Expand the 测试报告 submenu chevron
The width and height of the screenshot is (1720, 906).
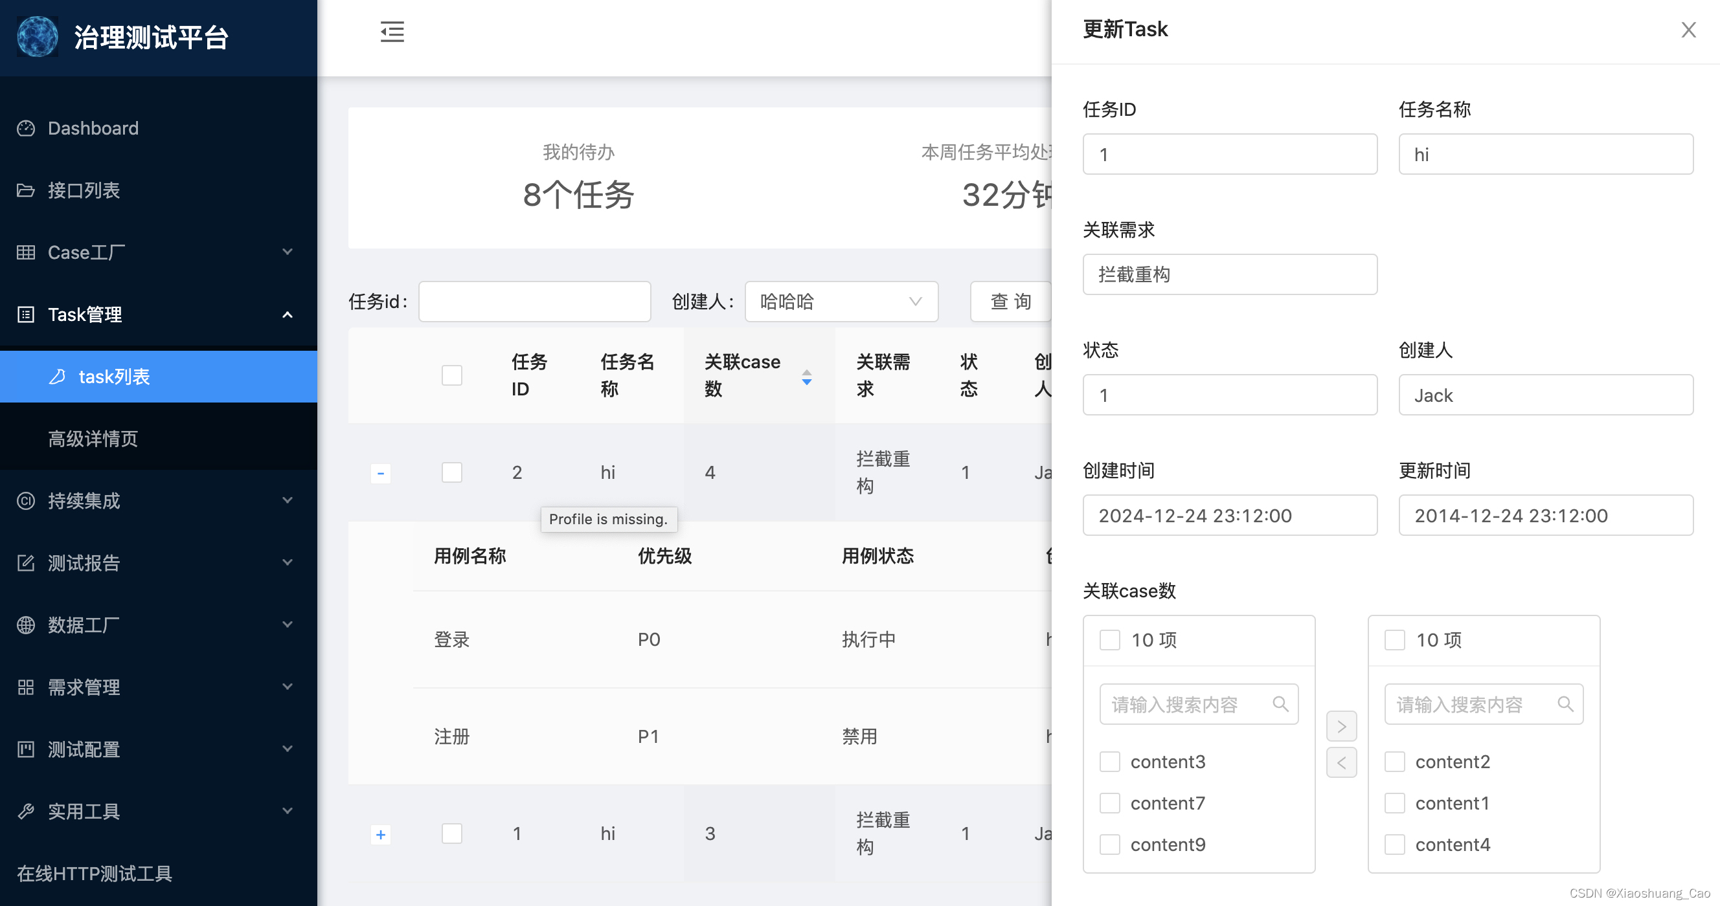(288, 562)
